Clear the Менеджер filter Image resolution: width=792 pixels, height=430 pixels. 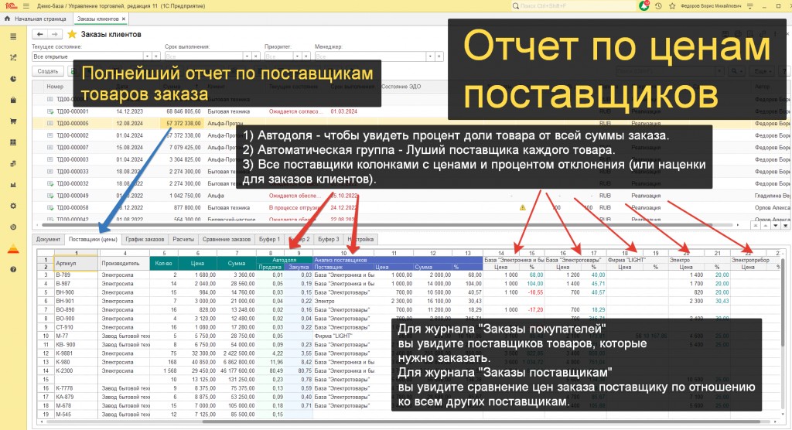(x=439, y=56)
